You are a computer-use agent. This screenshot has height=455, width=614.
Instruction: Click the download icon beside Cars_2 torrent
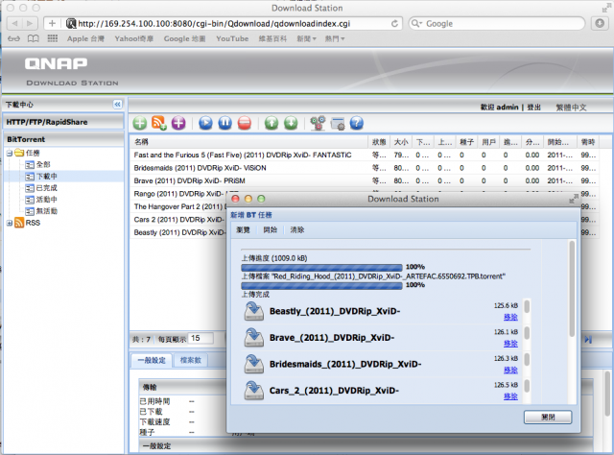[254, 391]
